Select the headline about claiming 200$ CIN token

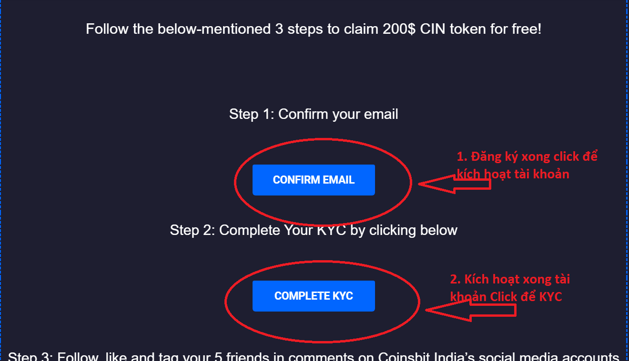point(314,29)
